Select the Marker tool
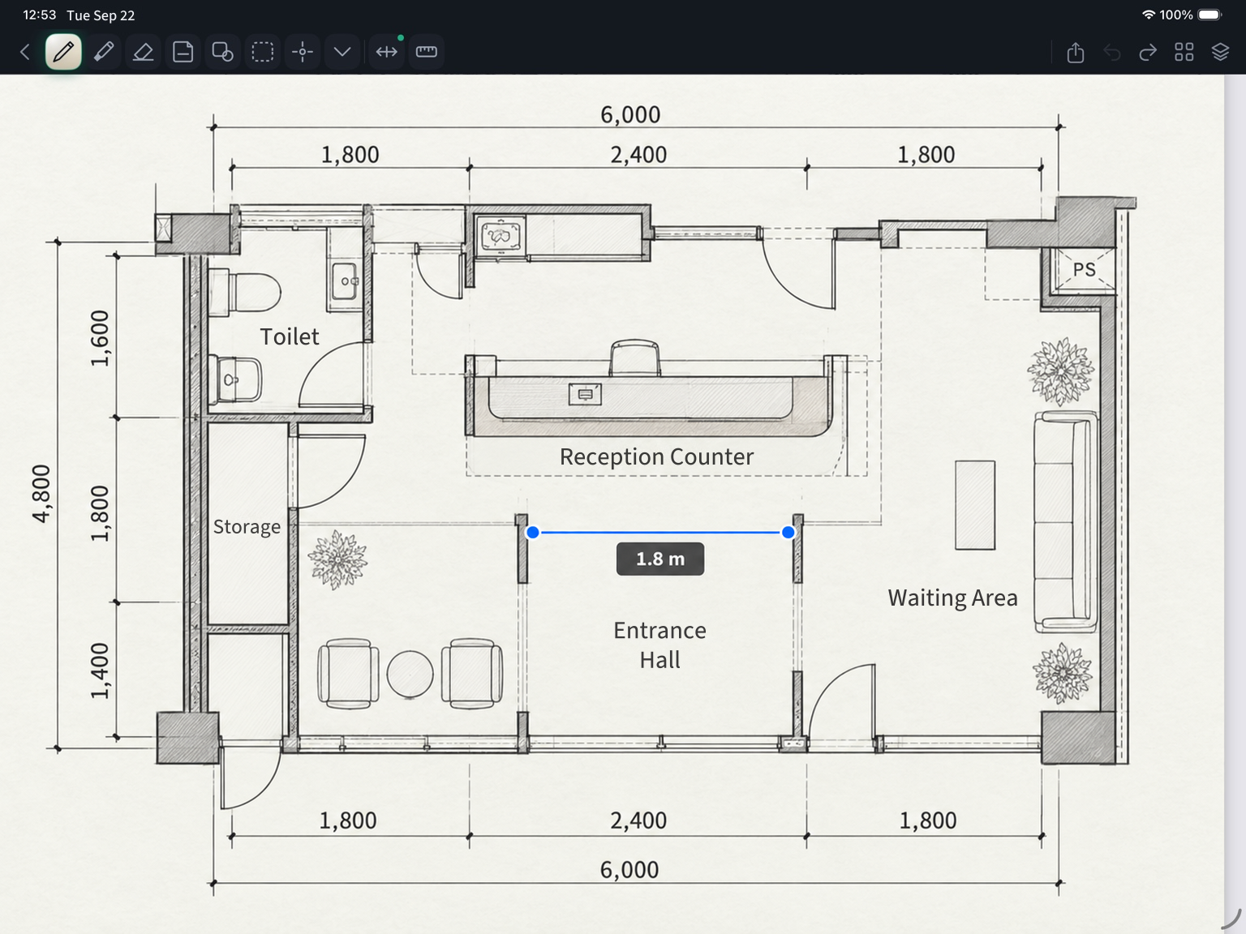 coord(104,52)
